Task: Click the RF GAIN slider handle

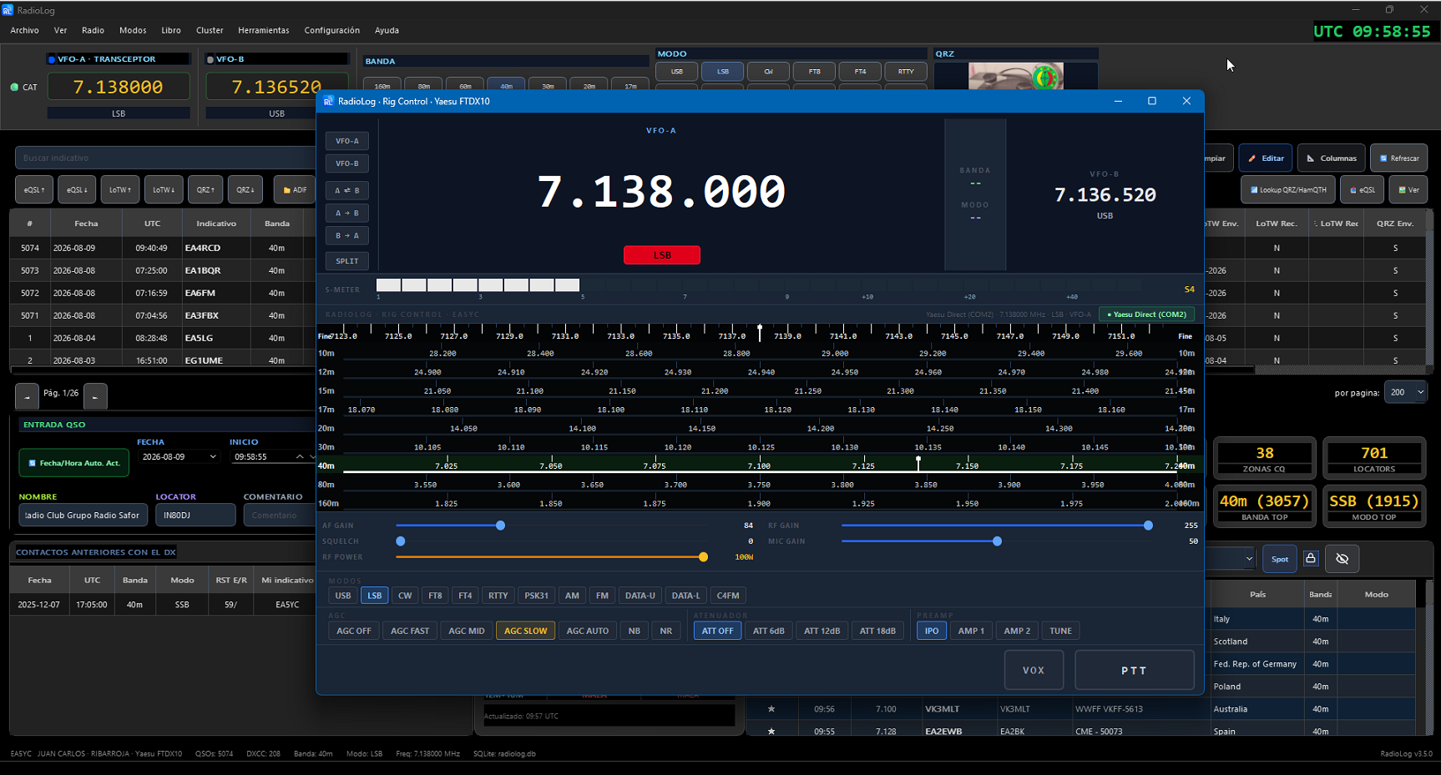Action: pos(1148,526)
